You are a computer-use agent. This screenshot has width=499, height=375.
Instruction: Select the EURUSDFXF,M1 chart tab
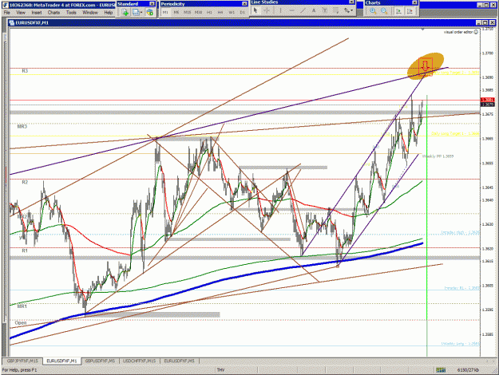coord(61,361)
